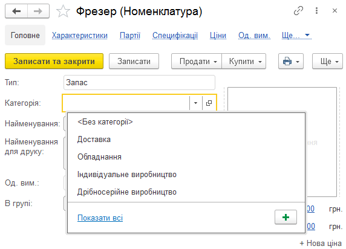Select Доставка category
The width and height of the screenshot is (346, 249).
[x=186, y=140]
